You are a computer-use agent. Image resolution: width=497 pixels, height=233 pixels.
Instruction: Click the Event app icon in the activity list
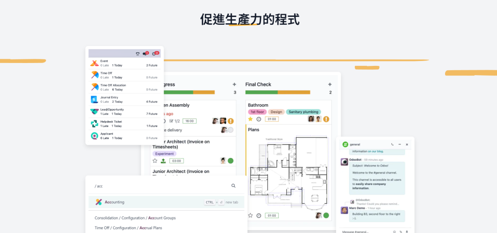[x=95, y=63]
